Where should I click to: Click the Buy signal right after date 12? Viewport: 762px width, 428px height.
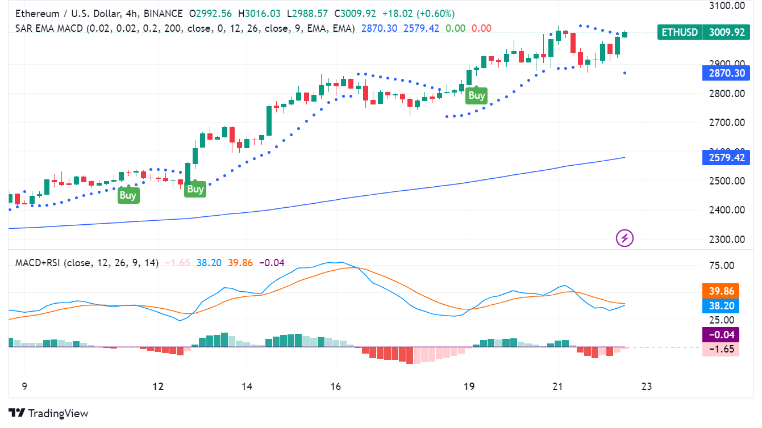[x=195, y=188]
